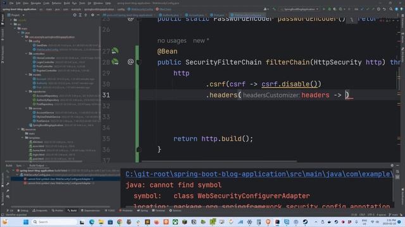Image resolution: width=405 pixels, height=227 pixels.
Task: Select AccountRepository in project tree
Action: coord(47,96)
